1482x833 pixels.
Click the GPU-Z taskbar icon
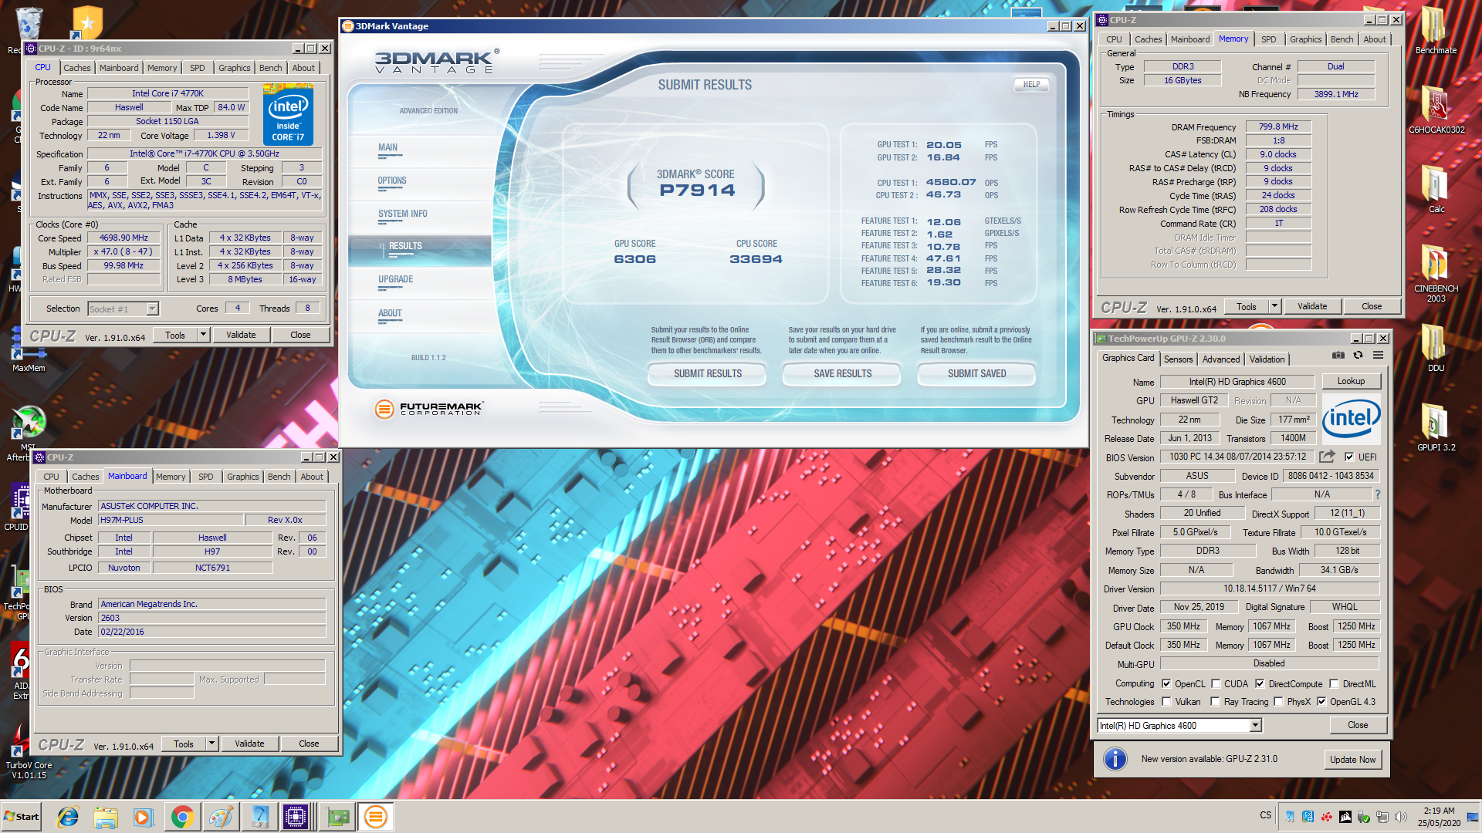click(337, 817)
